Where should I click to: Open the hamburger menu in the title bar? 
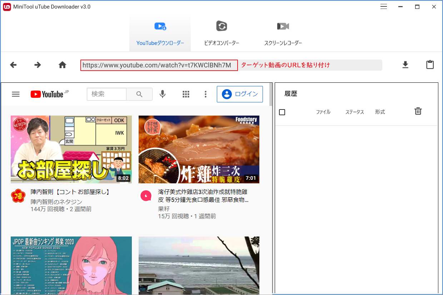[384, 7]
